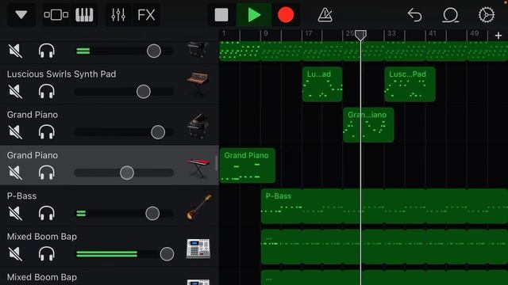
Task: Click the P-Bass track name
Action: pyautogui.click(x=21, y=196)
